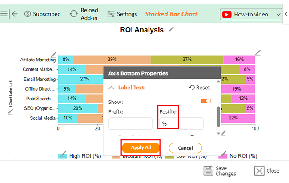This screenshot has width=289, height=183.
Task: Click the 100 bottom axis value
Action: [255, 128]
